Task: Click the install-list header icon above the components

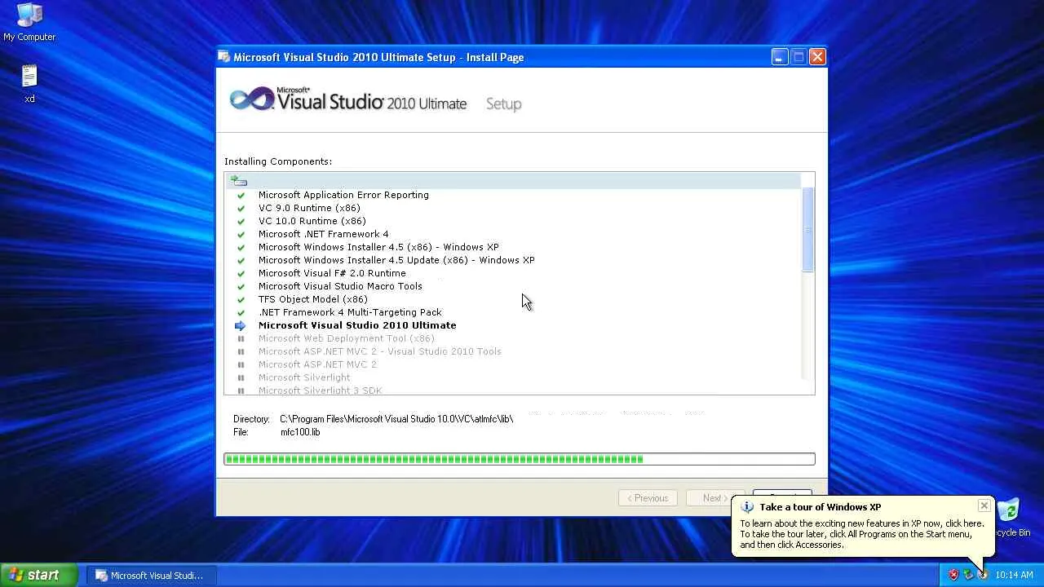Action: coord(238,181)
